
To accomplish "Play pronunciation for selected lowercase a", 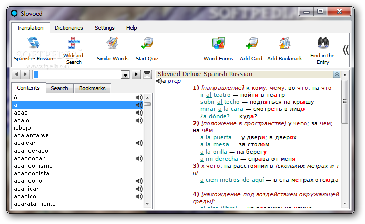I will (139, 105).
